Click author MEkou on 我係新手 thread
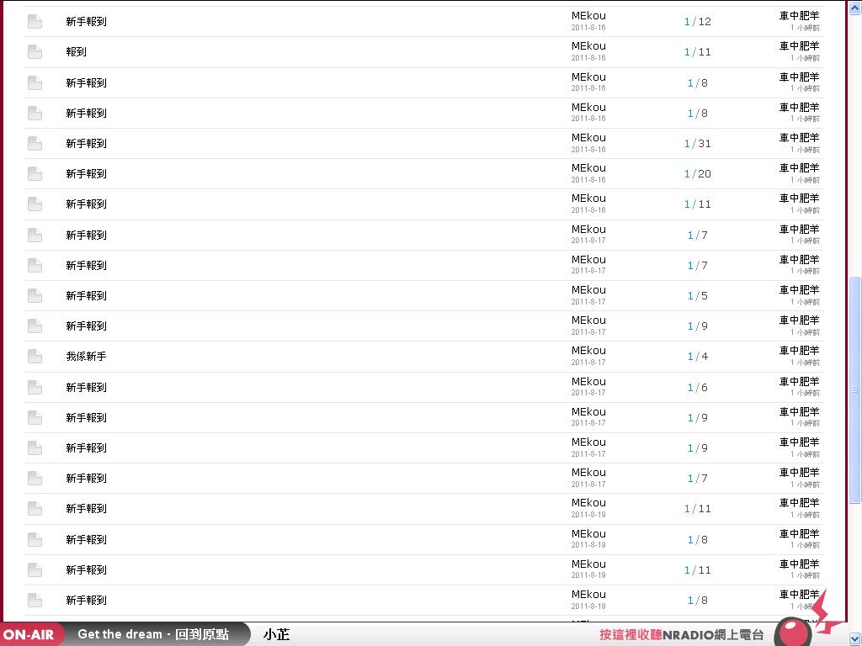This screenshot has width=862, height=646. (x=588, y=351)
